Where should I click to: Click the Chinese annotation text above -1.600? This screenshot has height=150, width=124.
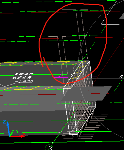coord(23,76)
